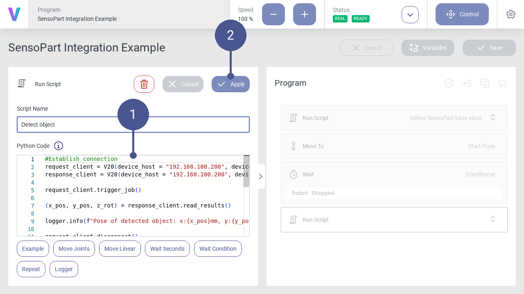Click the Script Name input field

[133, 125]
